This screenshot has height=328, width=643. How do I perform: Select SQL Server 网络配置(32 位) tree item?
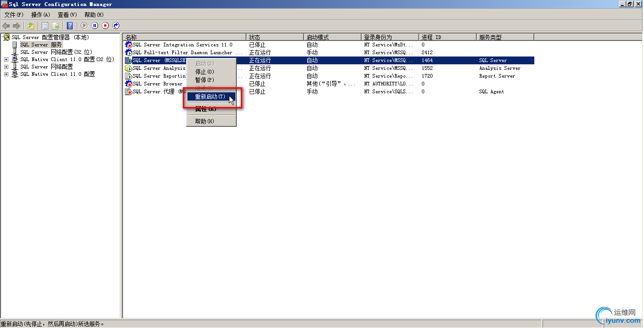click(56, 52)
